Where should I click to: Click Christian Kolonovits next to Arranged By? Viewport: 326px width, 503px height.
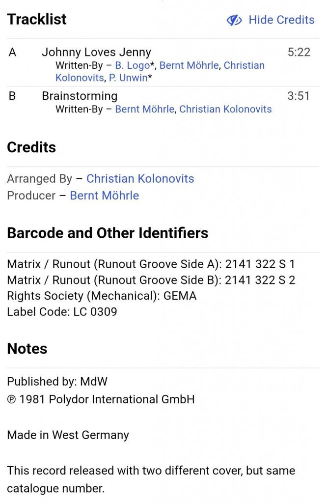point(140,179)
